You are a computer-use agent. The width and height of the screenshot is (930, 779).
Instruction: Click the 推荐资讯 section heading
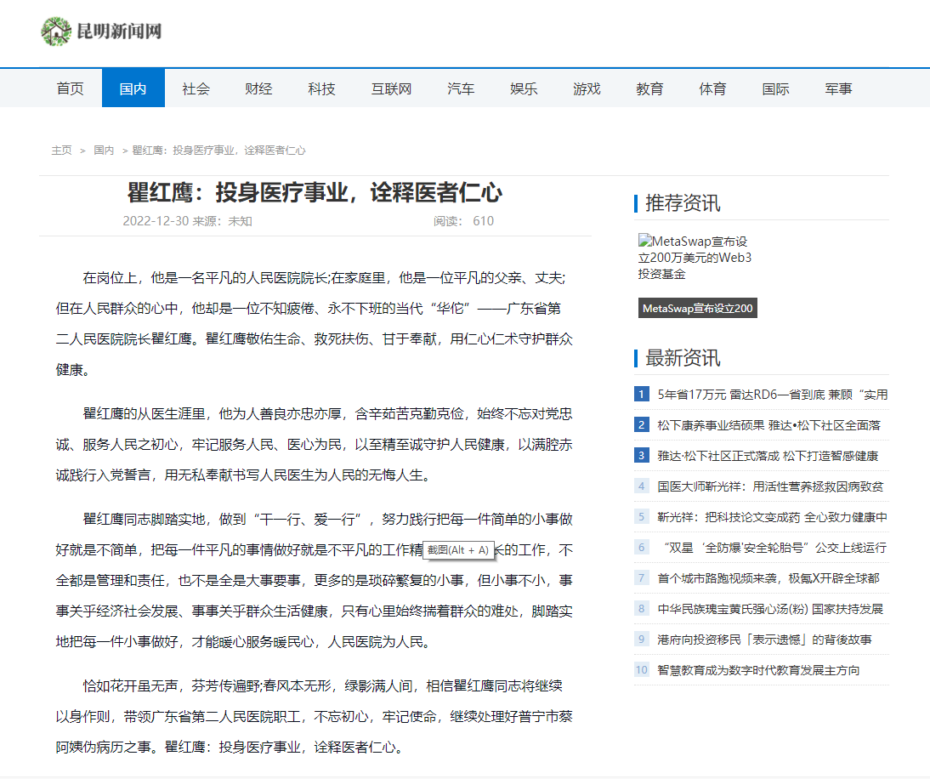coord(683,203)
